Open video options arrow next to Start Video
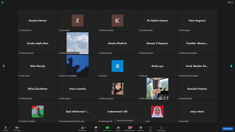 pyautogui.click(x=22, y=128)
